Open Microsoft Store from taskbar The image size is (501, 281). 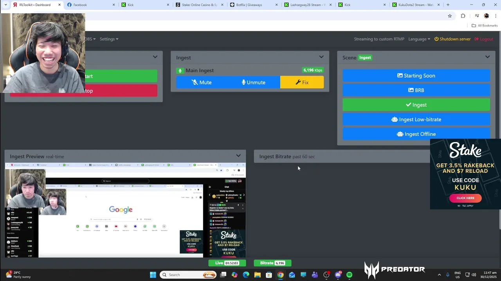tap(269, 275)
